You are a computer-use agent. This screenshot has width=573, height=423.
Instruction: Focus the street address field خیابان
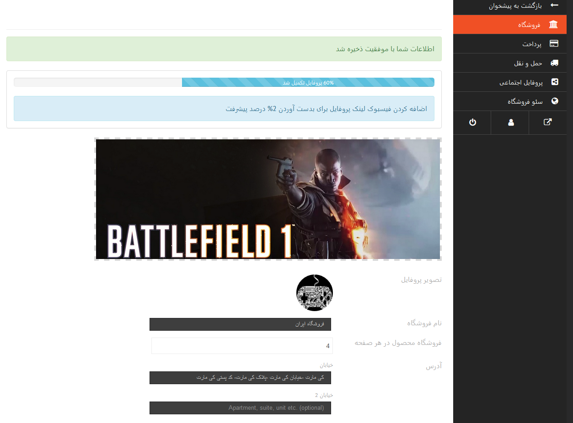[240, 378]
